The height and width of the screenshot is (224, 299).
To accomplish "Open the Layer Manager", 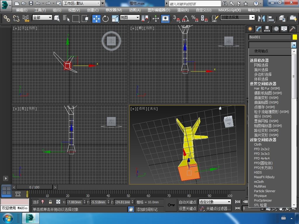I will tap(282, 18).
